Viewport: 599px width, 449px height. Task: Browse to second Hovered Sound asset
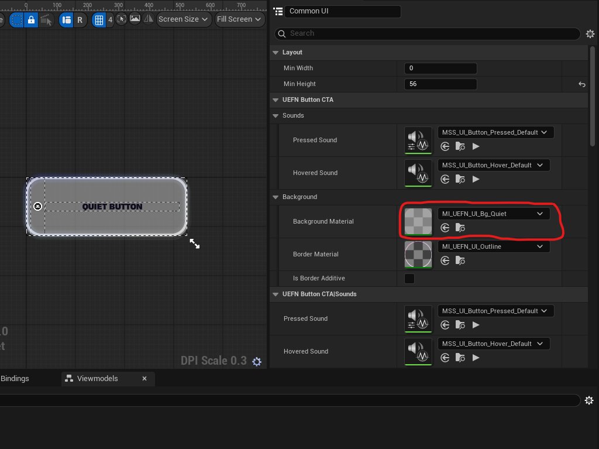(x=460, y=358)
